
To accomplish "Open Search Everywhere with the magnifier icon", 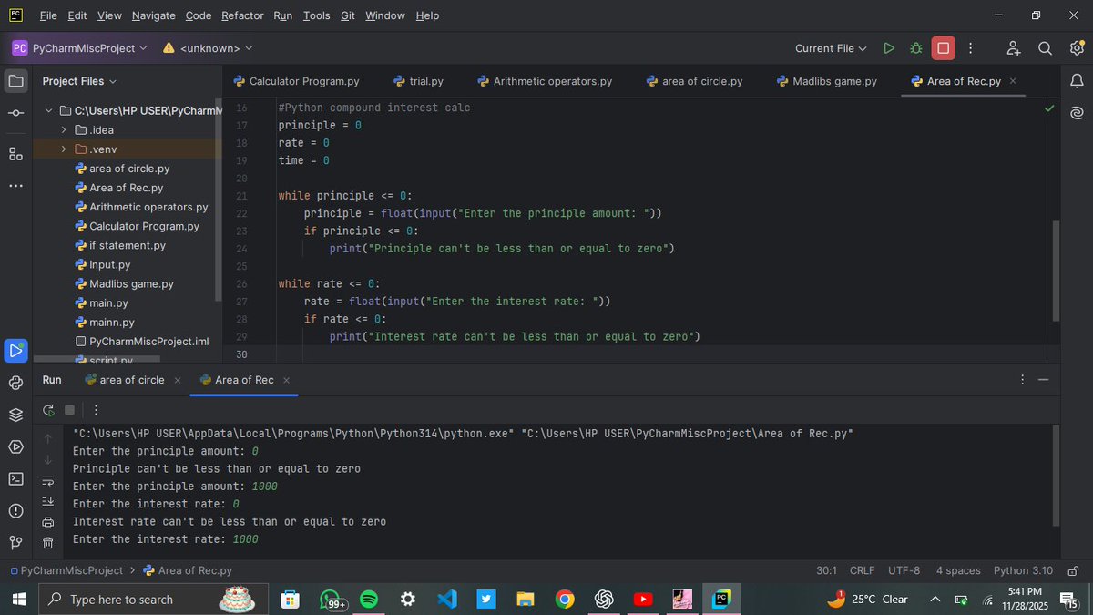I will coord(1044,47).
